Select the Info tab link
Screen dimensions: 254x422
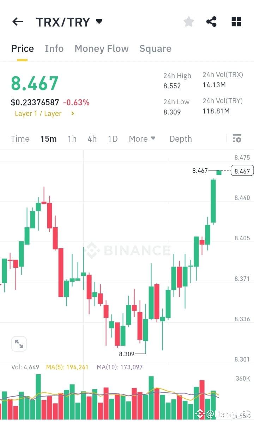54,48
